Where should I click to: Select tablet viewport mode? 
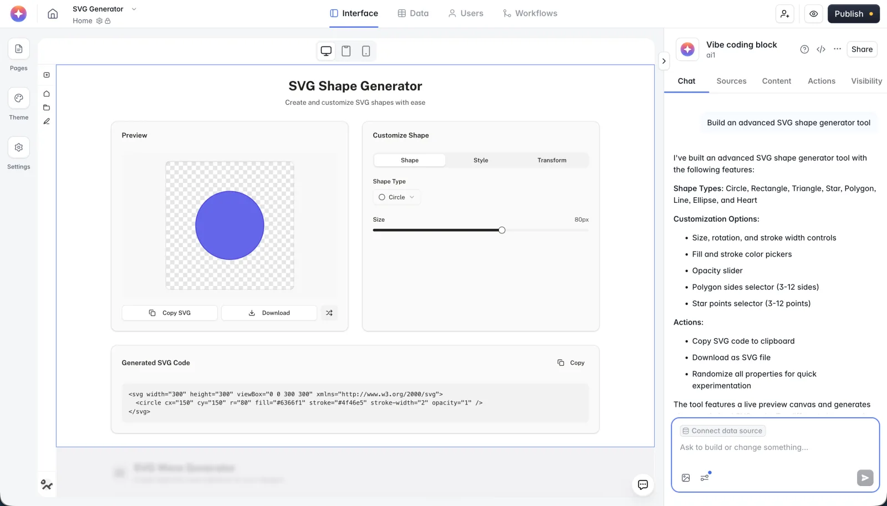pos(346,51)
